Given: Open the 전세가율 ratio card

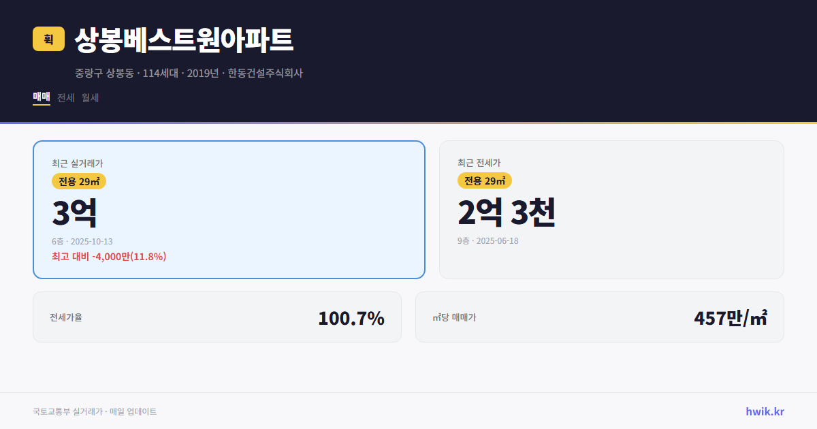Looking at the screenshot, I should click(x=217, y=317).
